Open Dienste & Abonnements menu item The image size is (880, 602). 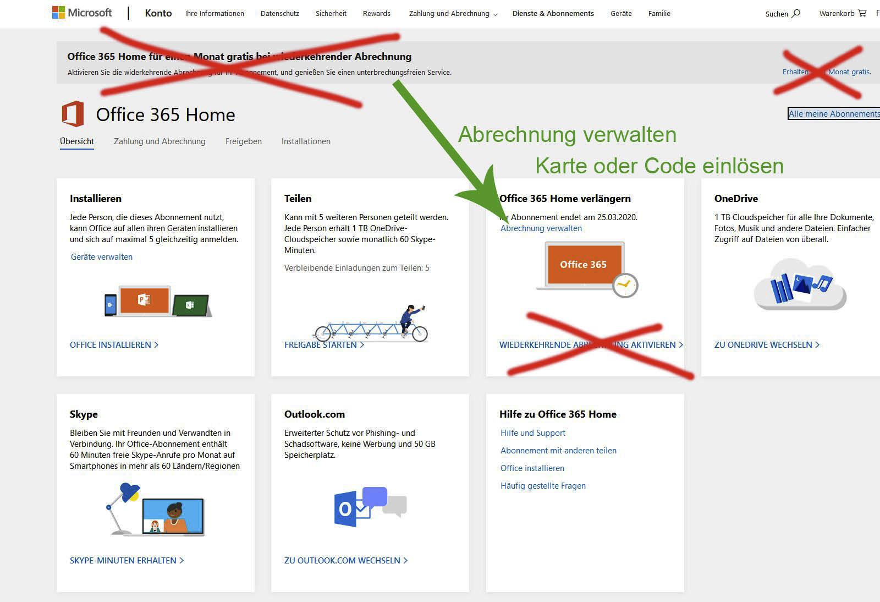pos(553,13)
